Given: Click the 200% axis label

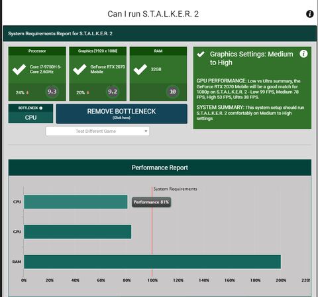Looking at the screenshot, I should 281,280.
